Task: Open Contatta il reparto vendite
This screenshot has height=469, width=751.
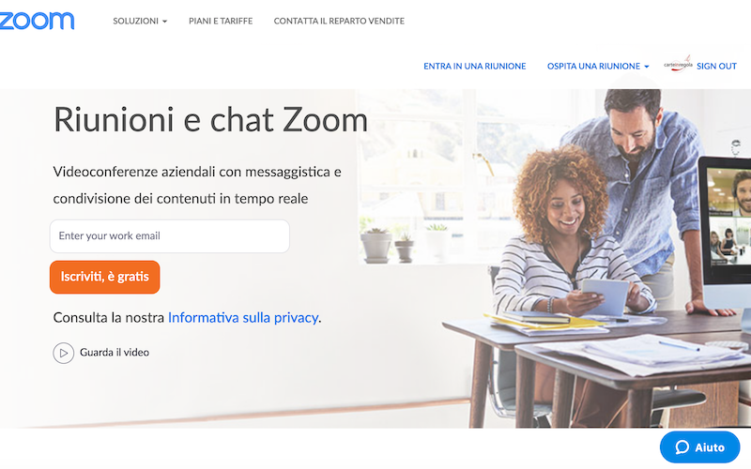Action: 339,21
